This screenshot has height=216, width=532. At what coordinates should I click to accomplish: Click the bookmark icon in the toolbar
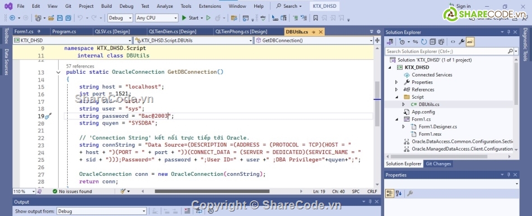click(315, 18)
